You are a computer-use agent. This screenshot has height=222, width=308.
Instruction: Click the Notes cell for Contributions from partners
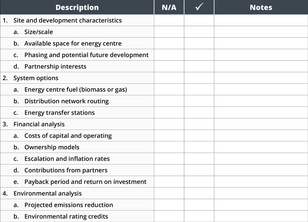261,170
